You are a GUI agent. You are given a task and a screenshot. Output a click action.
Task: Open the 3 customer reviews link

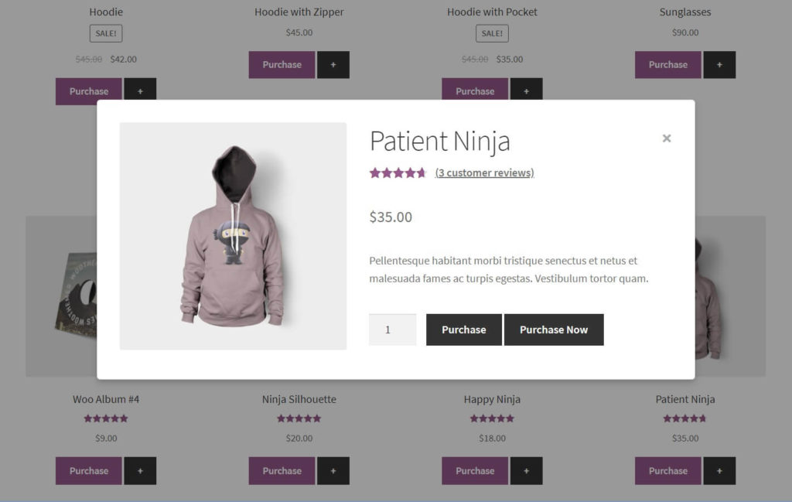[x=484, y=172]
